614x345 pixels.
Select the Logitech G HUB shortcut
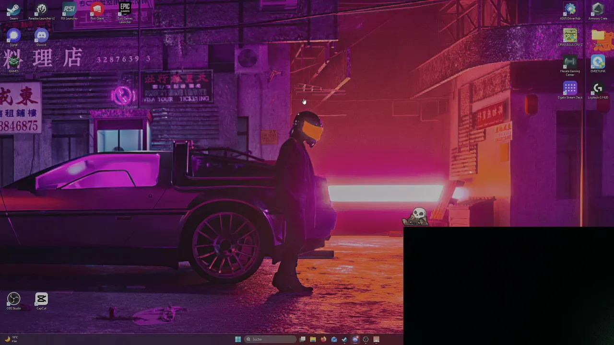[x=598, y=90]
